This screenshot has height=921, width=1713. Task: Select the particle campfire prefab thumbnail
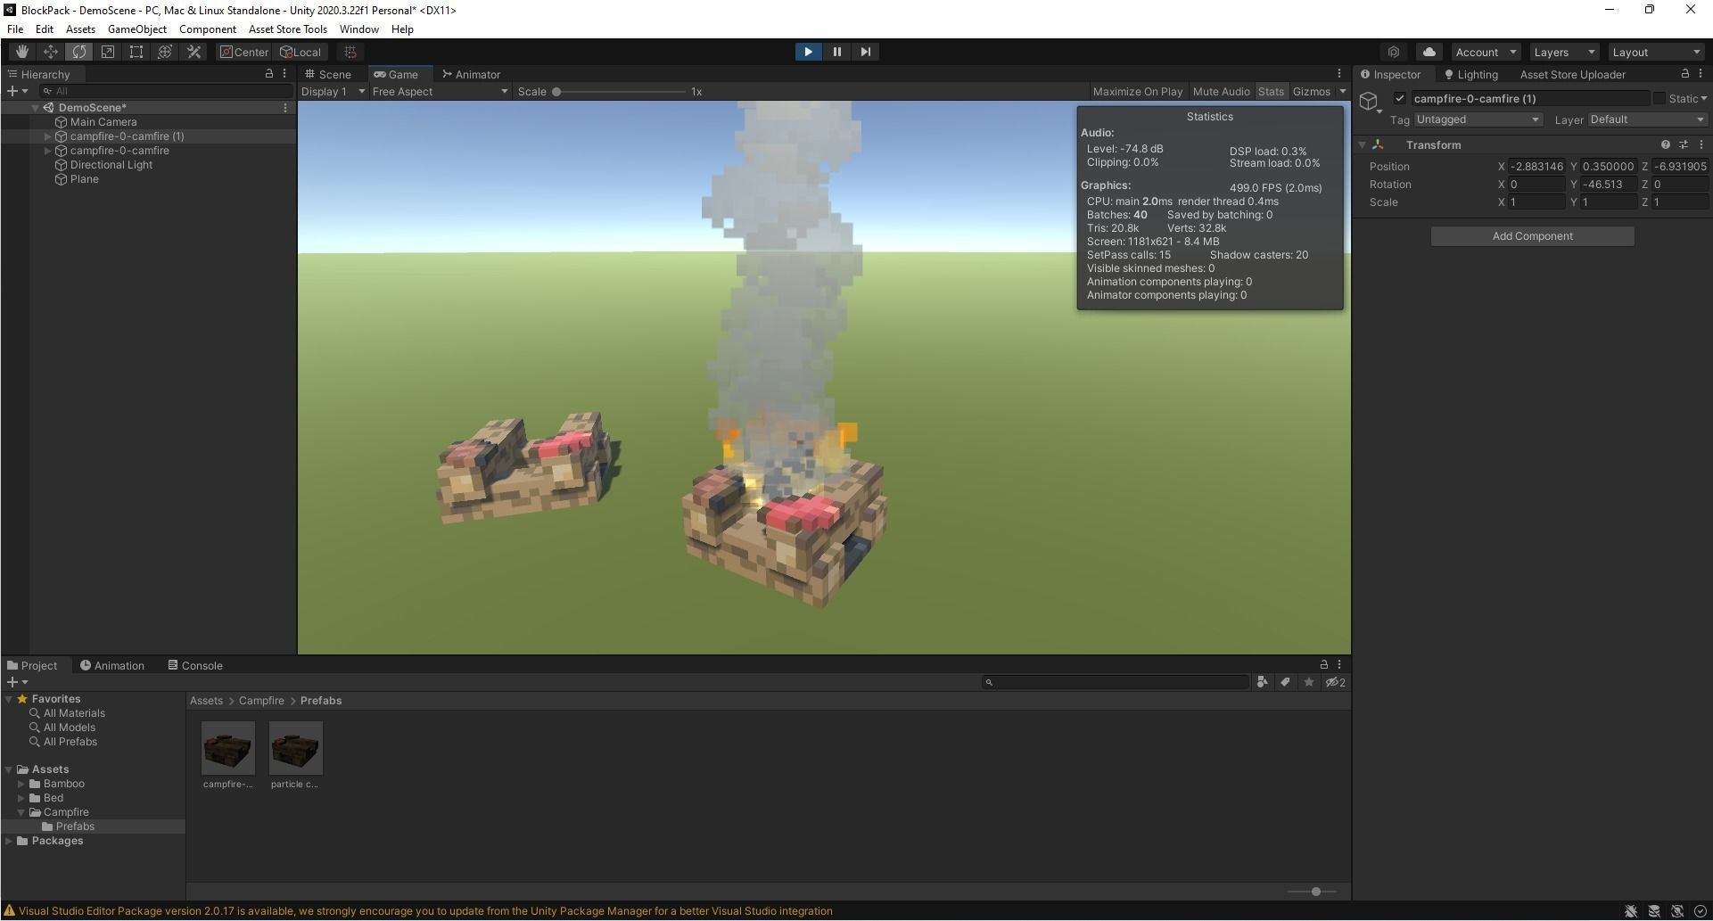295,747
